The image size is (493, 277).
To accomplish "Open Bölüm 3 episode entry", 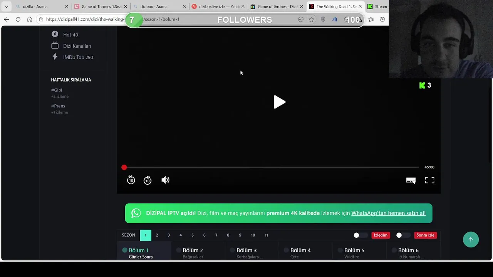I will click(252, 251).
